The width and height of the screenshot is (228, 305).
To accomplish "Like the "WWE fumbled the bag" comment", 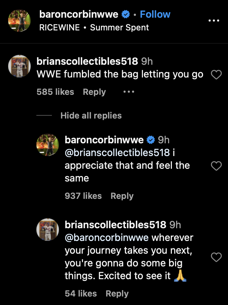I will click(216, 75).
